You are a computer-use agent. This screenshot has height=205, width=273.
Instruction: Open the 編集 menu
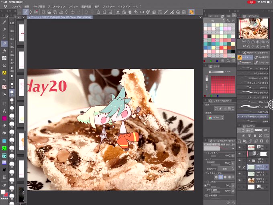[x=27, y=6]
